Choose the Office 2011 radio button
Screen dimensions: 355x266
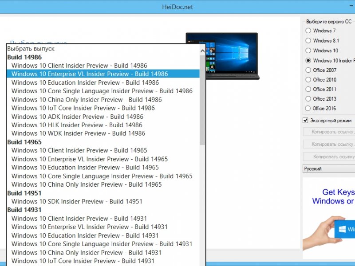[x=308, y=89]
